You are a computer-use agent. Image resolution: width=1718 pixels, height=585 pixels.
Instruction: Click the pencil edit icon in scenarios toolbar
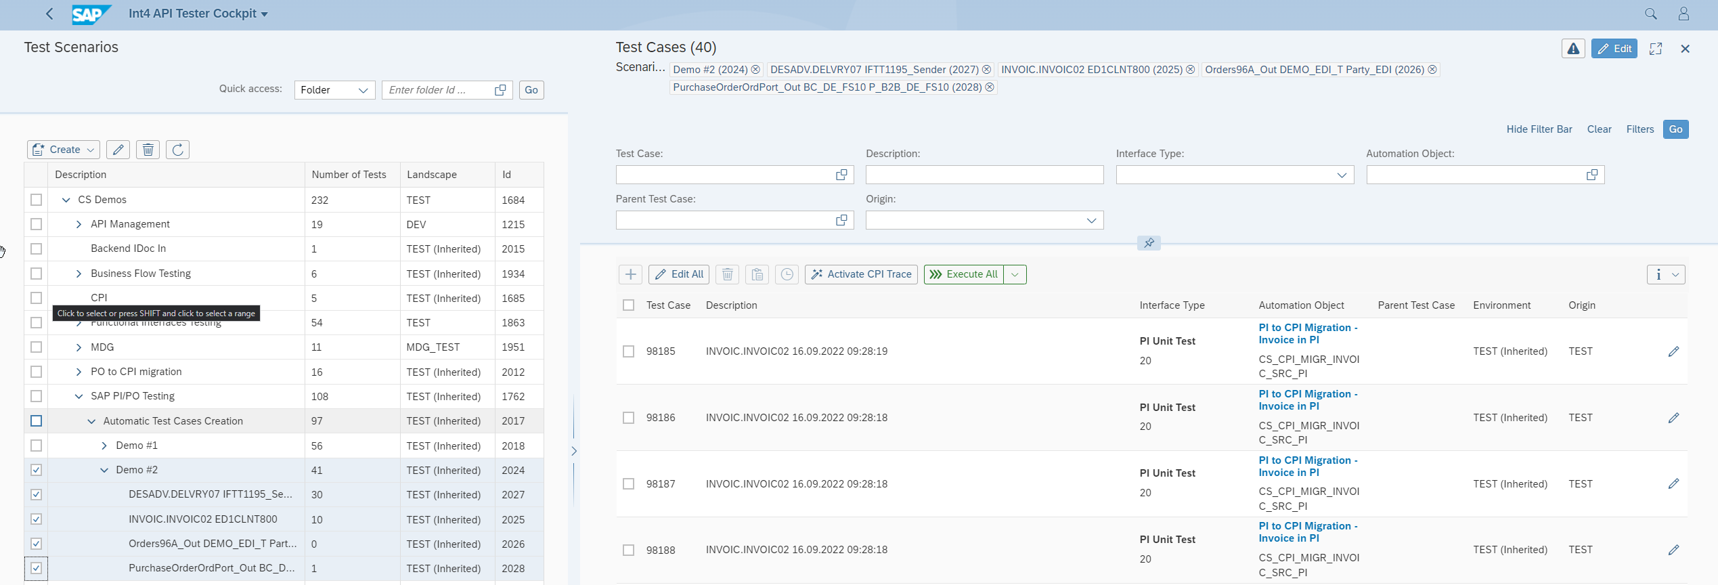[x=118, y=150]
